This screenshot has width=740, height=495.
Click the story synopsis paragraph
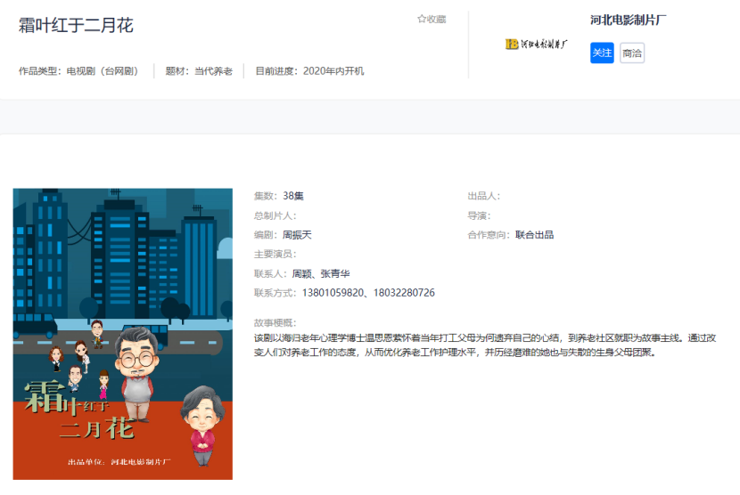[x=485, y=345]
